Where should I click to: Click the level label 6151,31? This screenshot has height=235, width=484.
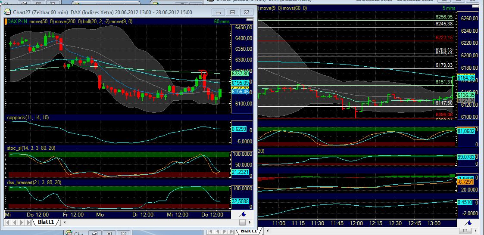coord(444,82)
